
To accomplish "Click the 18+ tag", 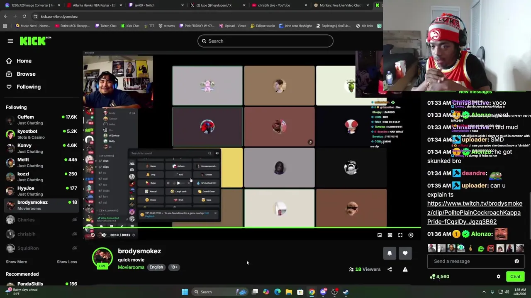I will coord(174,267).
